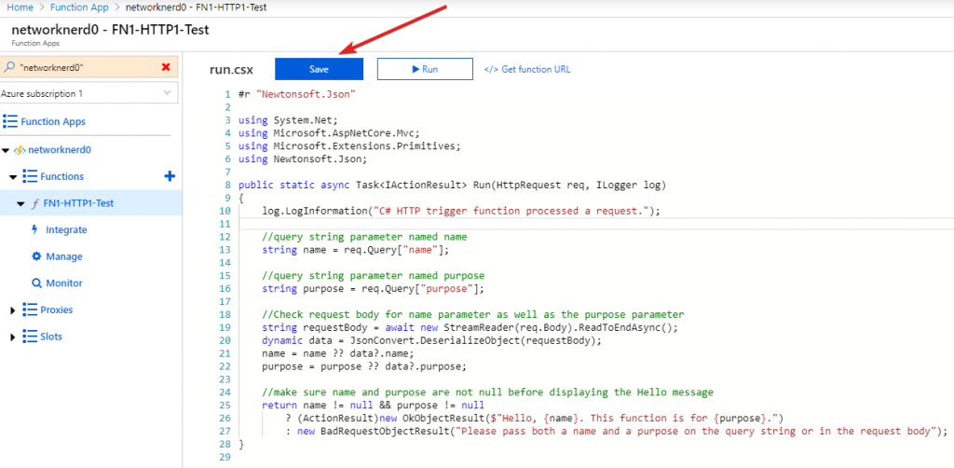Click the '//query string parameter named name' comment

pyautogui.click(x=364, y=237)
